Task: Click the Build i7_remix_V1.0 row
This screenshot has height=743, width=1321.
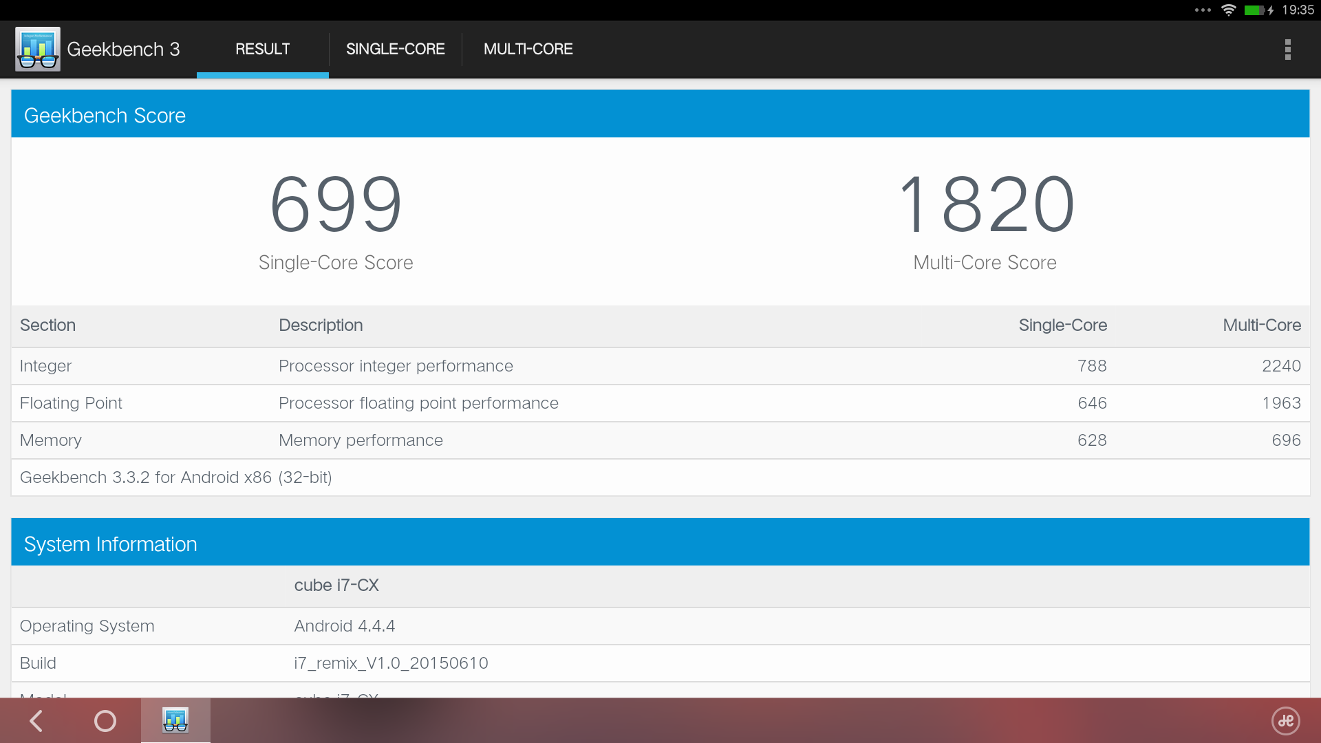Action: pyautogui.click(x=660, y=663)
